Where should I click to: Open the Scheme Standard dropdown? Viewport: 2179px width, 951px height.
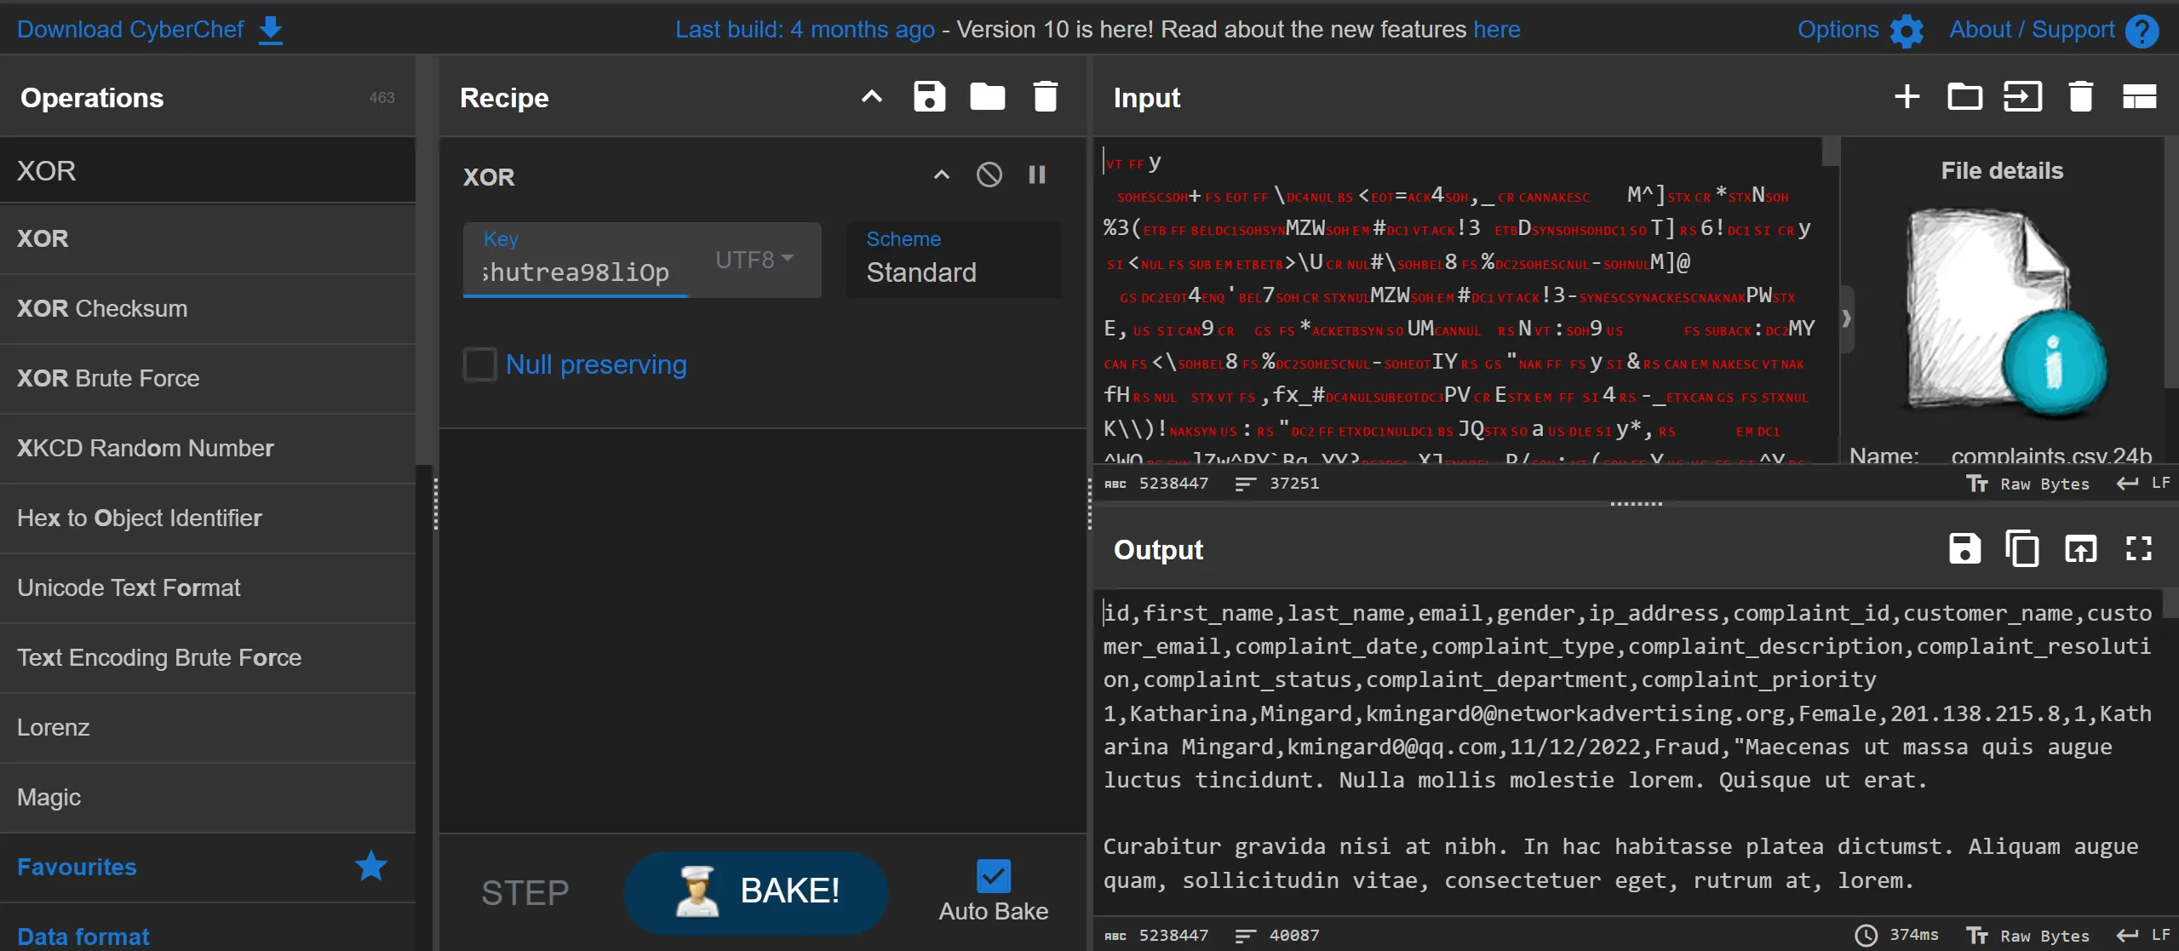954,260
